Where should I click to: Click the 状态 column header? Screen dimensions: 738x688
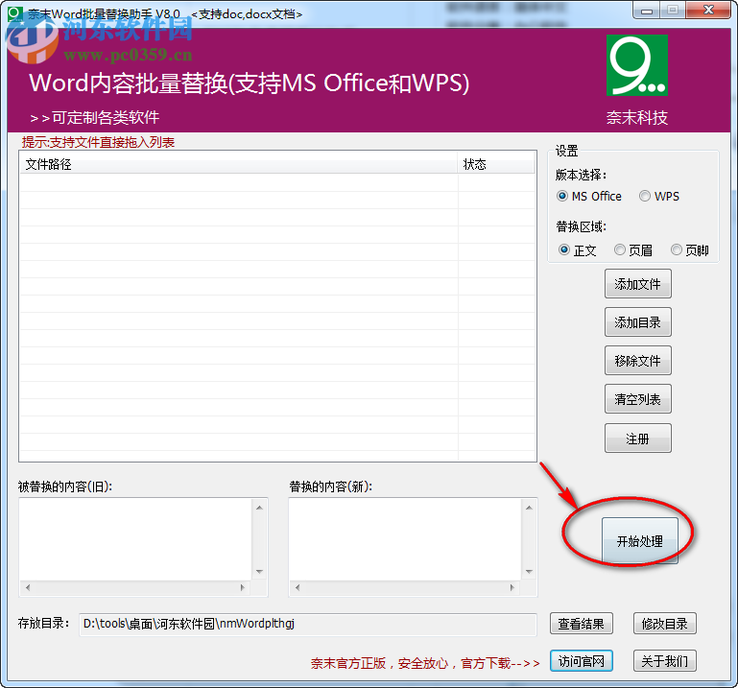496,164
